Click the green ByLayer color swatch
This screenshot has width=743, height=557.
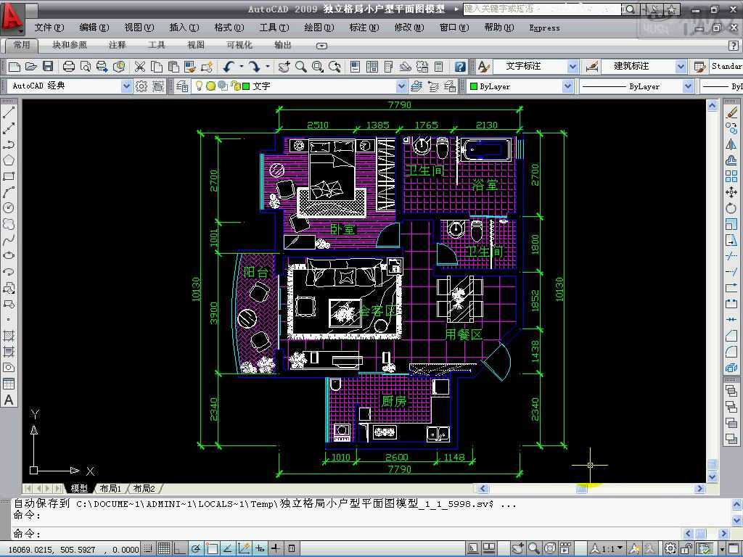(x=473, y=86)
